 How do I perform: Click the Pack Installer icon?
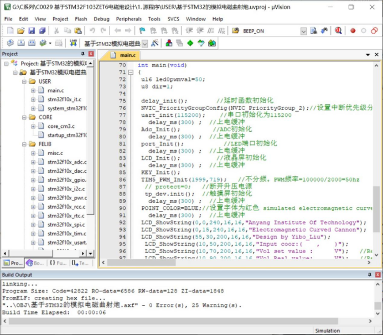(212, 43)
